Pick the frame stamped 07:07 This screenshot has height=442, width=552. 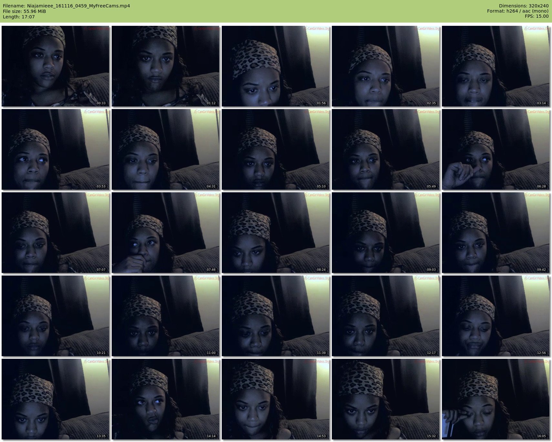tap(55, 233)
